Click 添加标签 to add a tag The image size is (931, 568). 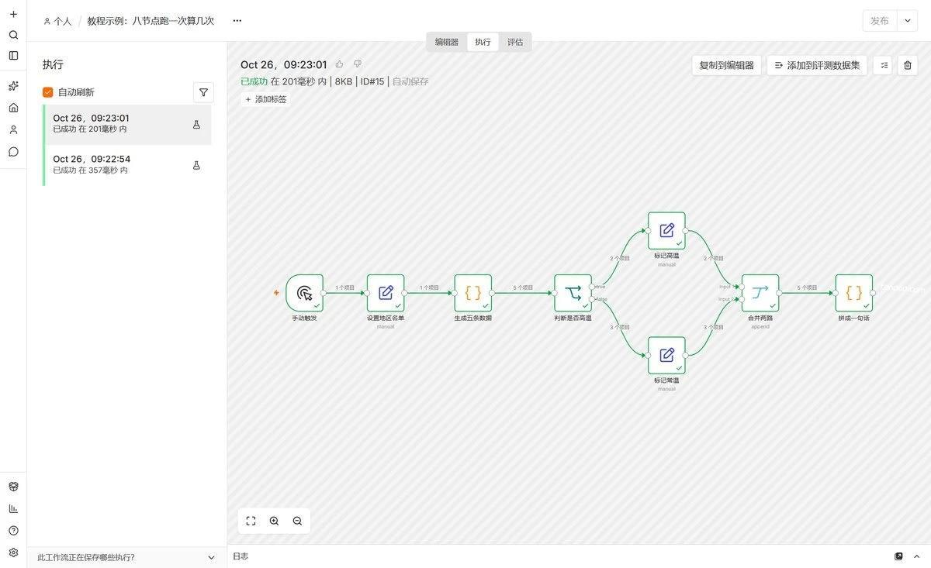pyautogui.click(x=265, y=99)
